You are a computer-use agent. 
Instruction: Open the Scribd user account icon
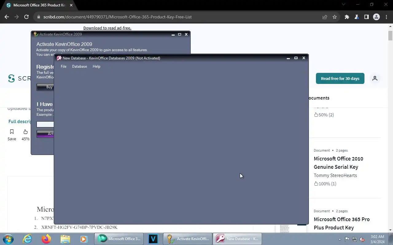[x=375, y=78]
